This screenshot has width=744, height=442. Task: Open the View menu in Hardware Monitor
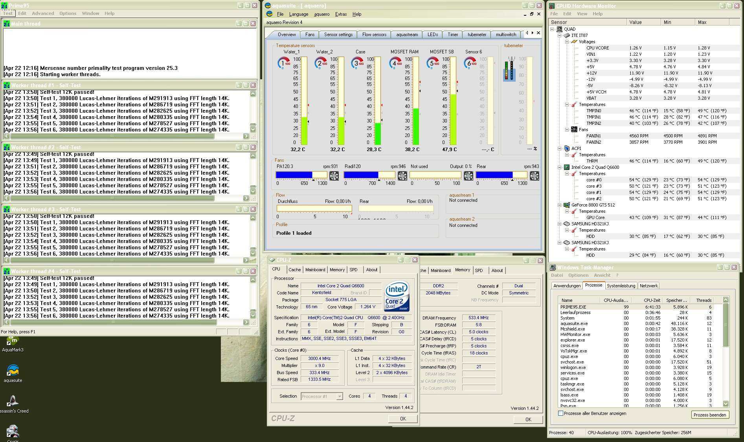(582, 14)
